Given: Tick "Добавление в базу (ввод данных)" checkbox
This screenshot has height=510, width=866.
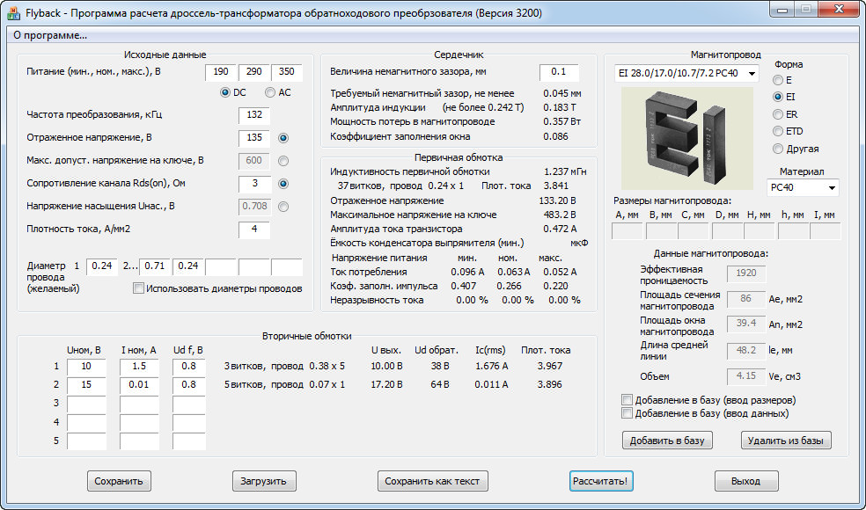Looking at the screenshot, I should click(627, 413).
